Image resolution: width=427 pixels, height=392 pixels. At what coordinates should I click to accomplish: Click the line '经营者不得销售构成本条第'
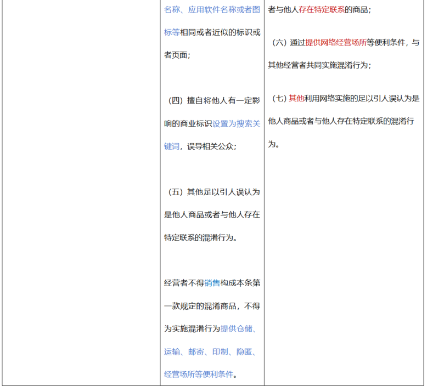(212, 283)
